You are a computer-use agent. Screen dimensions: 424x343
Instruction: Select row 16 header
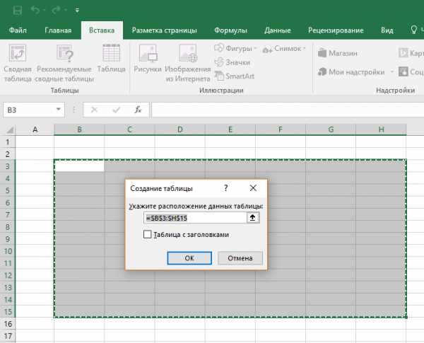pyautogui.click(x=8, y=323)
